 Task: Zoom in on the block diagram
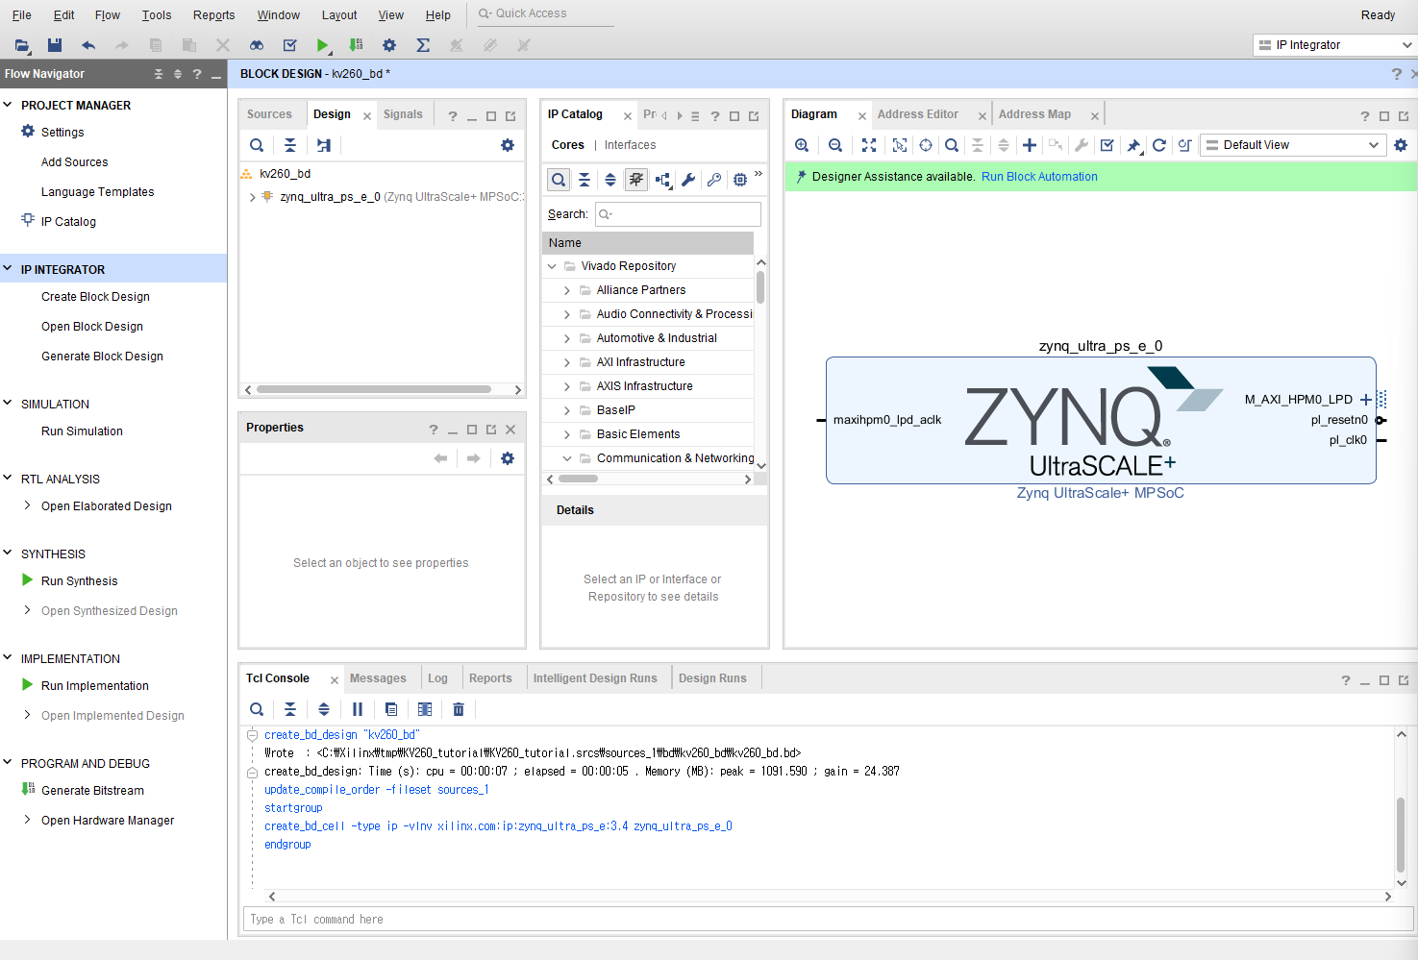click(x=802, y=145)
